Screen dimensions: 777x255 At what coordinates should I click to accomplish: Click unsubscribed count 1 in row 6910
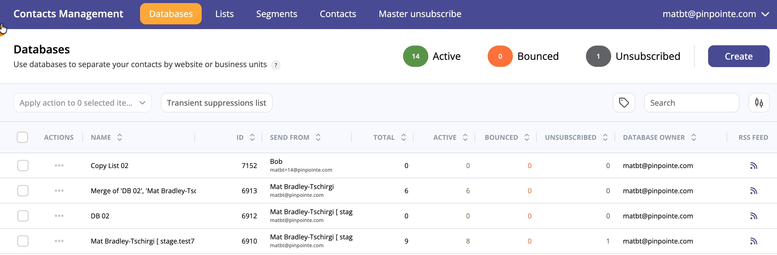coord(608,241)
